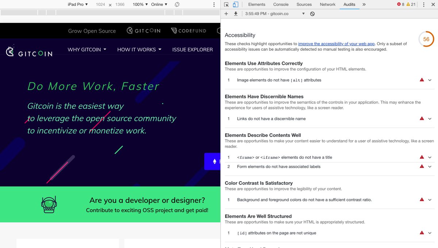438x248 pixels.
Task: Click warning triangle for contrast ratio audit
Action: [422, 199]
